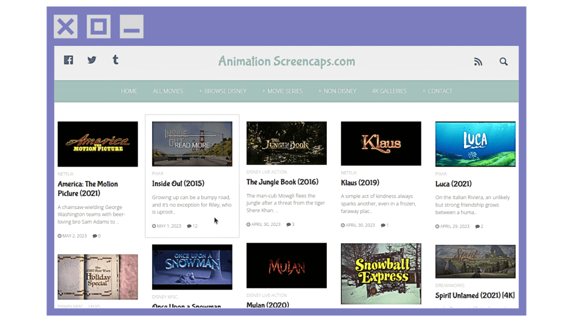Image resolution: width=573 pixels, height=322 pixels.
Task: Click the Animation Screencaps.com site title
Action: pos(286,61)
